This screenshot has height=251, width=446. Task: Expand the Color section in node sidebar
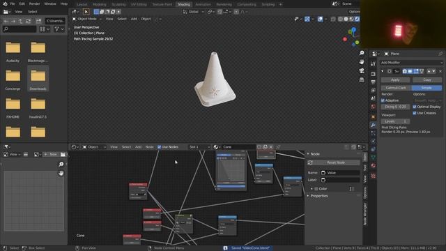click(x=312, y=189)
